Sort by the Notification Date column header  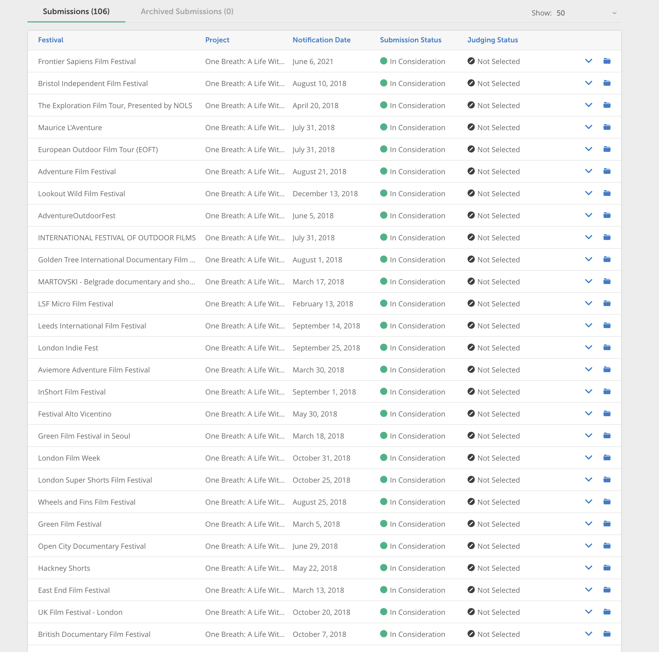click(x=322, y=40)
